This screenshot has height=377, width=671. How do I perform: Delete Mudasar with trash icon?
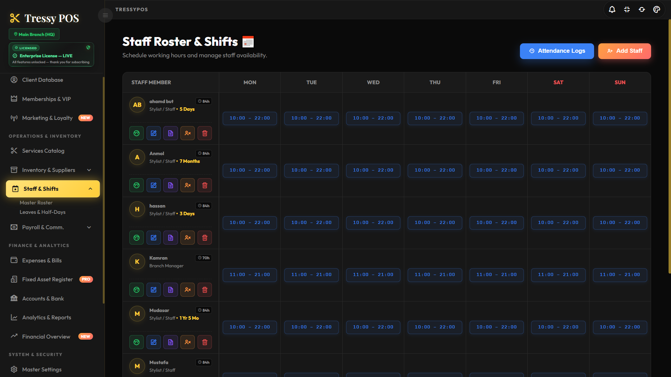[205, 342]
